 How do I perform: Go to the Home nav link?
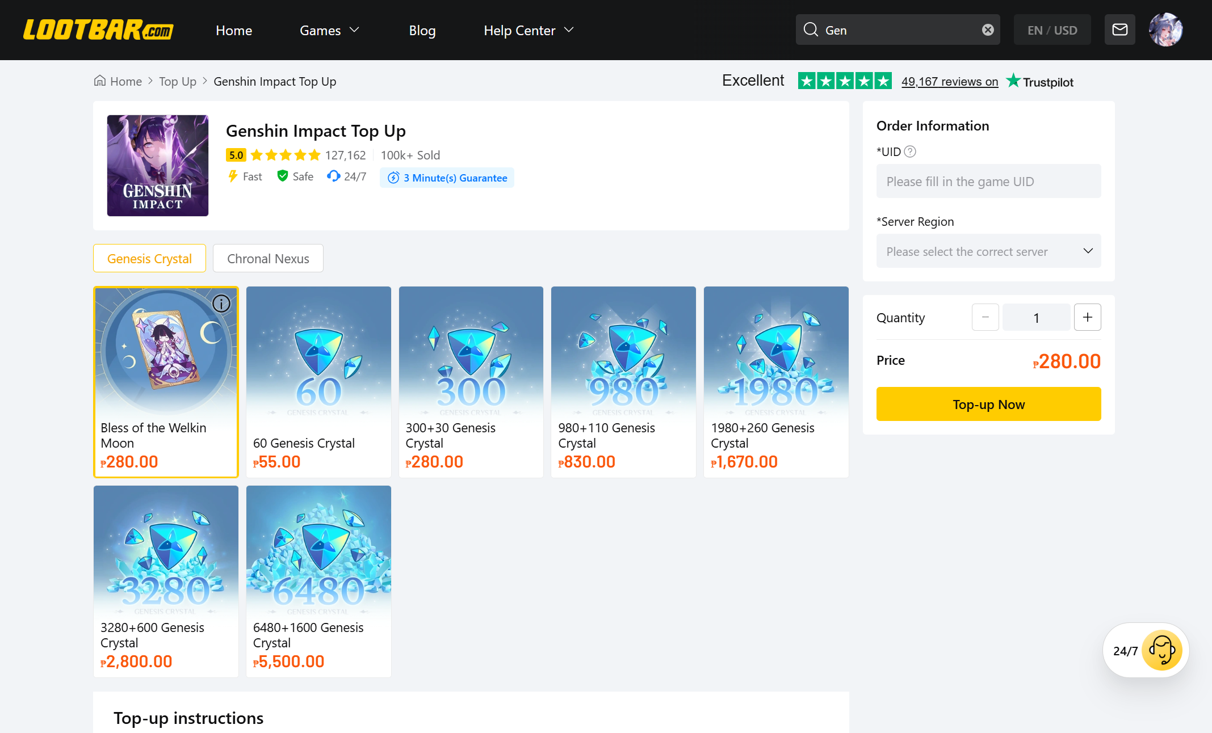[x=234, y=30]
